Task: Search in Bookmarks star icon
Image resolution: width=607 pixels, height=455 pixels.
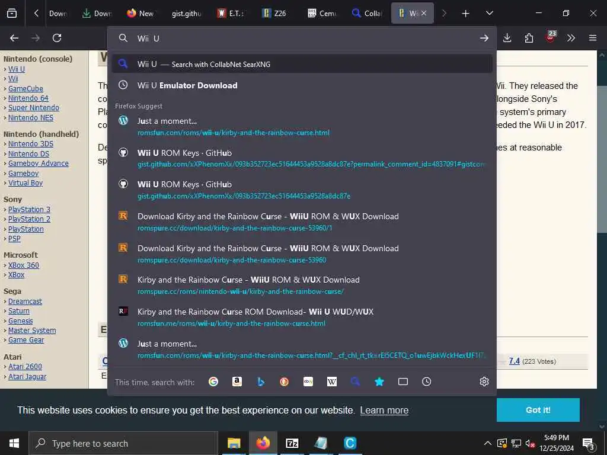Action: point(379,382)
